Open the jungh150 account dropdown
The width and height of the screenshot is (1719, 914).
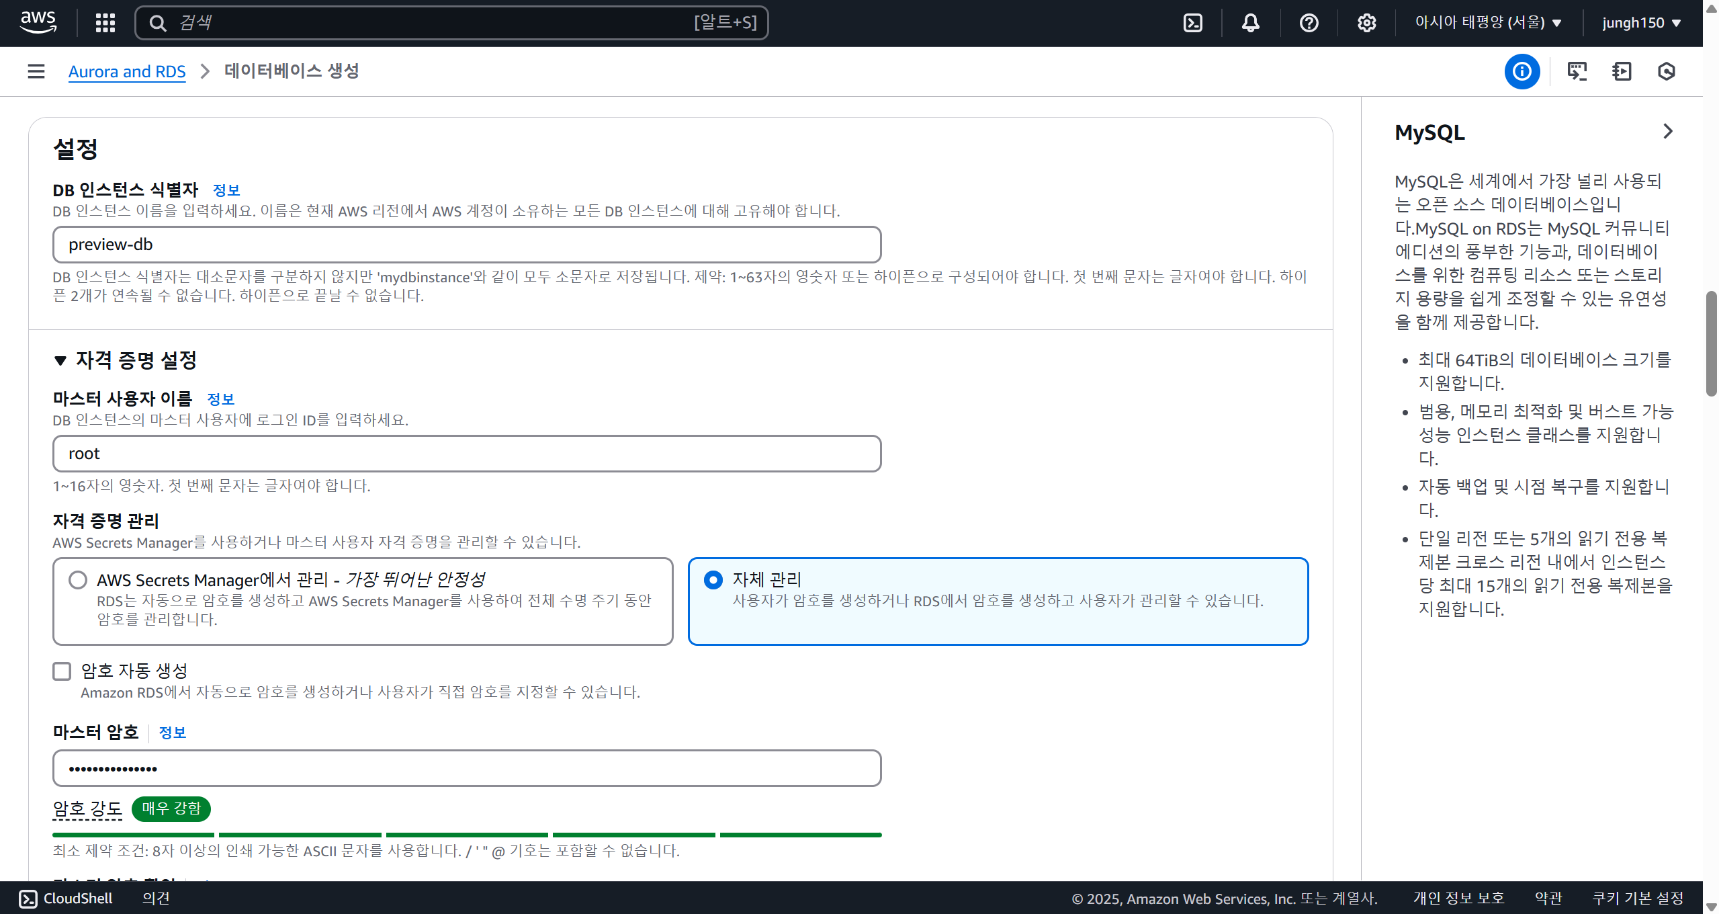pos(1641,23)
